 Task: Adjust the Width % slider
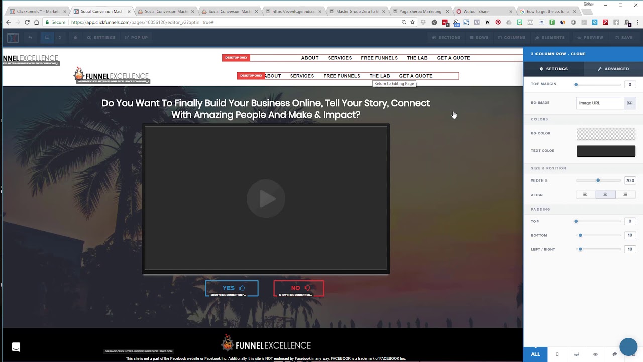click(598, 180)
